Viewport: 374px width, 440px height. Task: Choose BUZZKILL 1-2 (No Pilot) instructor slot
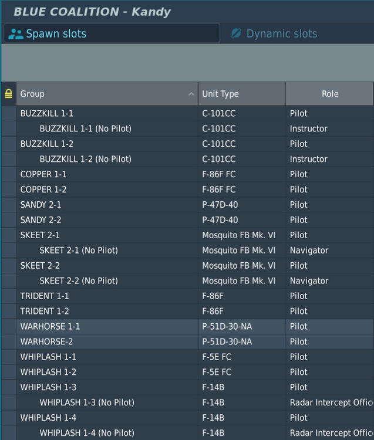tap(85, 159)
